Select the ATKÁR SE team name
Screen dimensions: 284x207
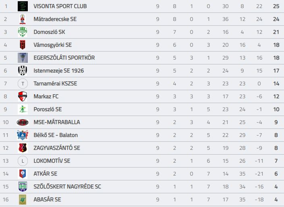pyautogui.click(x=45, y=174)
